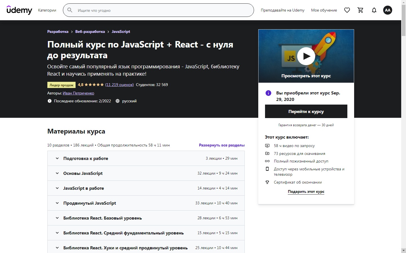The height and width of the screenshot is (253, 406).
Task: Open Преподавайте на Udemy
Action: pyautogui.click(x=283, y=10)
